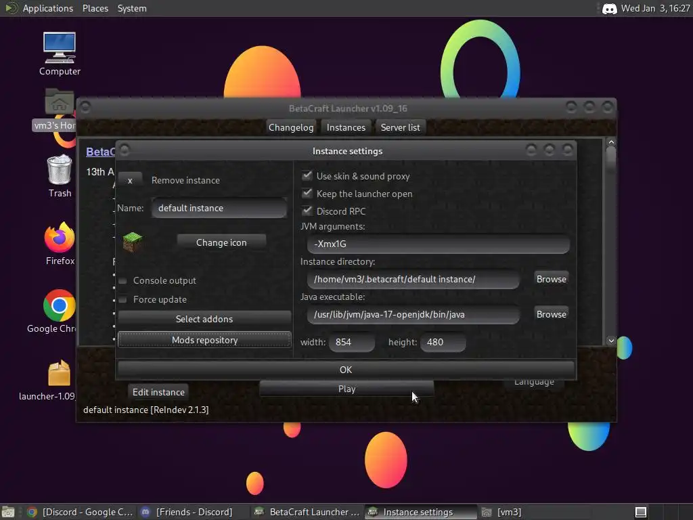This screenshot has height=520, width=693.
Task: Switch to the Instances tab
Action: pos(346,127)
